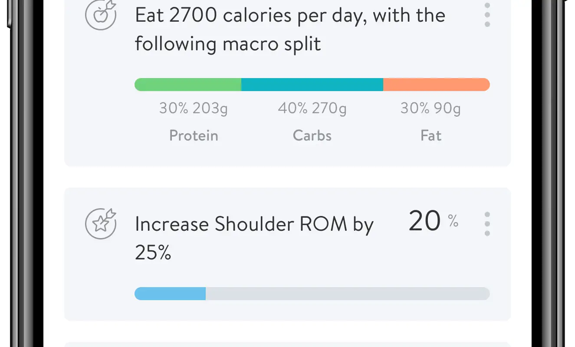Click the 20 % progress value
Image resolution: width=575 pixels, height=347 pixels.
point(433,221)
